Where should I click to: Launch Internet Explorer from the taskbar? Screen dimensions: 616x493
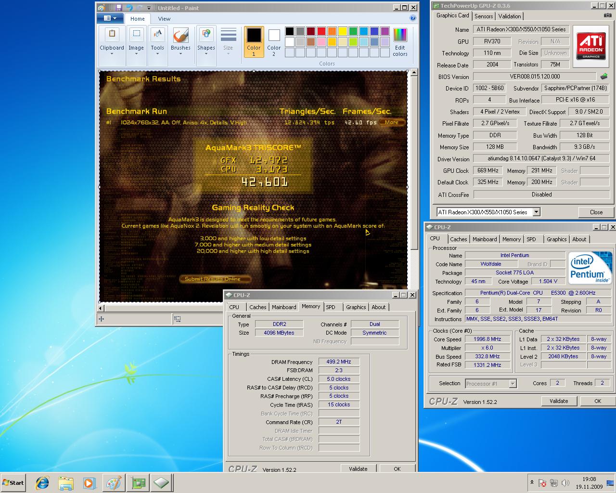point(42,483)
